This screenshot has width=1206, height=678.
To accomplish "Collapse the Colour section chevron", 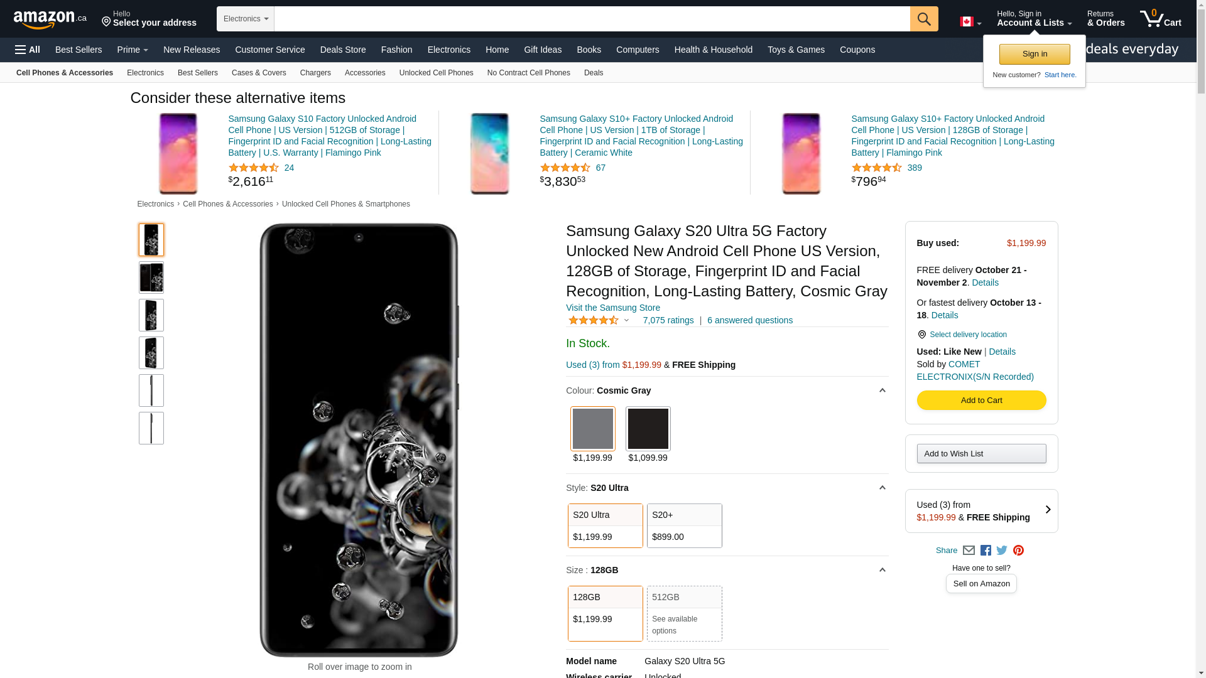I will tap(882, 390).
